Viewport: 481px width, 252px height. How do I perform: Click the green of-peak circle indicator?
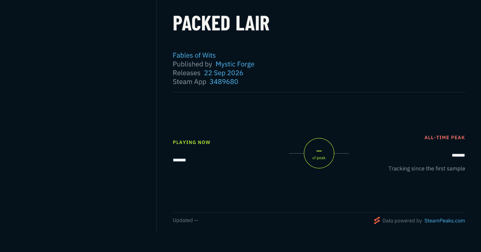pos(319,153)
